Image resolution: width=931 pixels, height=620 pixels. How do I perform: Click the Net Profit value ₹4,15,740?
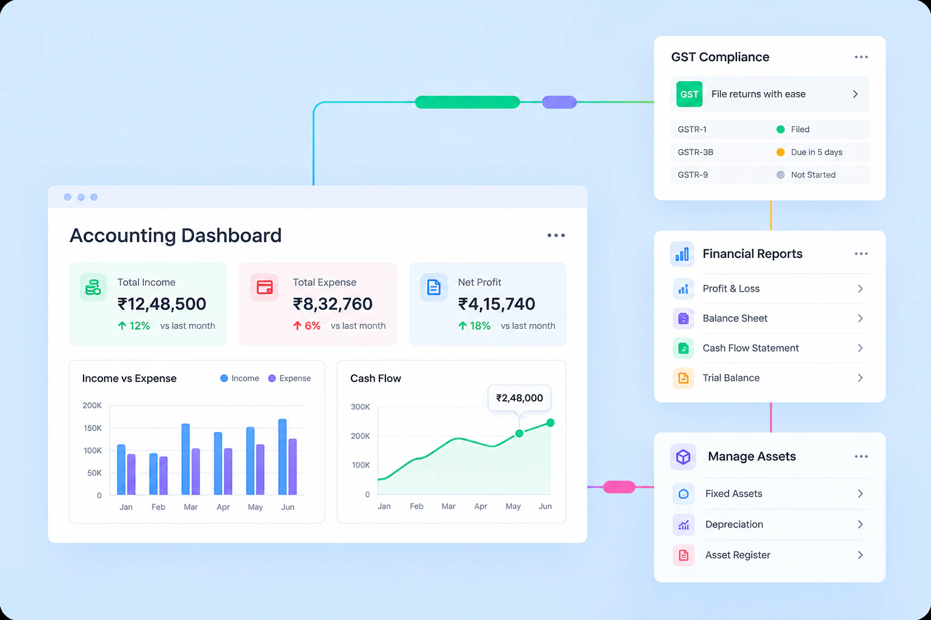tap(496, 304)
